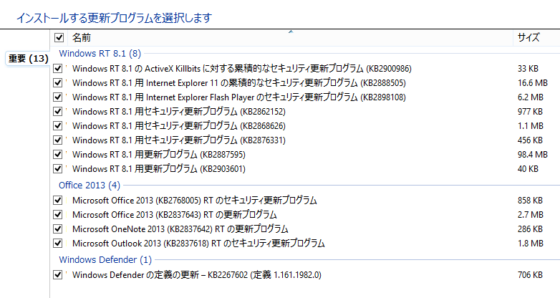Select the row text mentioning KB2903601
The height and width of the screenshot is (298, 560).
159,168
